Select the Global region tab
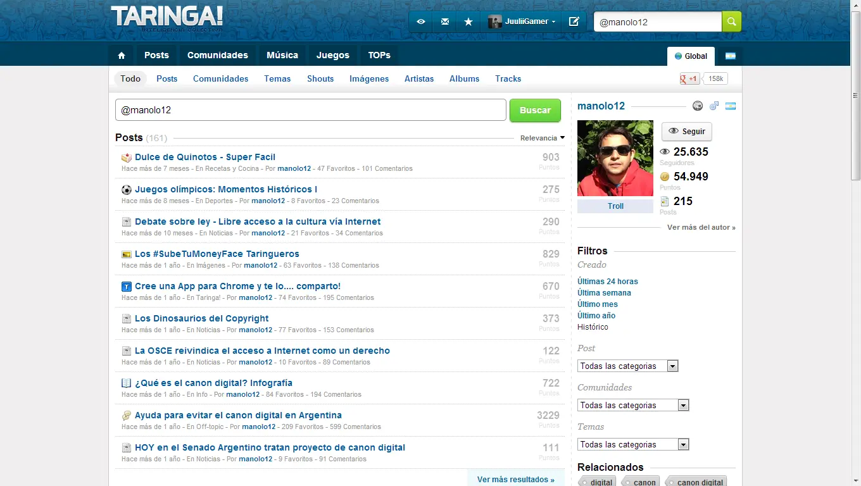Image resolution: width=861 pixels, height=486 pixels. click(x=691, y=56)
